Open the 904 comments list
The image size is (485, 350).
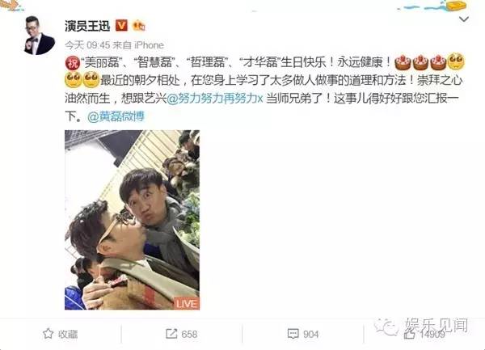(311, 334)
